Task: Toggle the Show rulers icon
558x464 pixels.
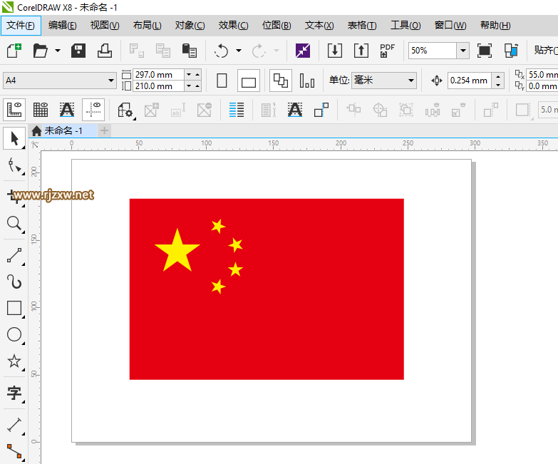Action: 511,51
